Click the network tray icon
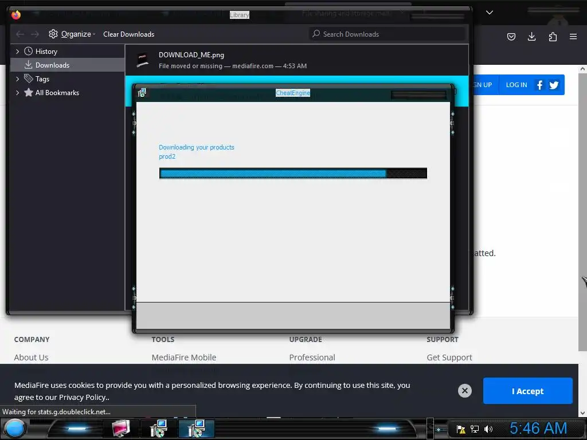The width and height of the screenshot is (587, 440). click(x=475, y=430)
